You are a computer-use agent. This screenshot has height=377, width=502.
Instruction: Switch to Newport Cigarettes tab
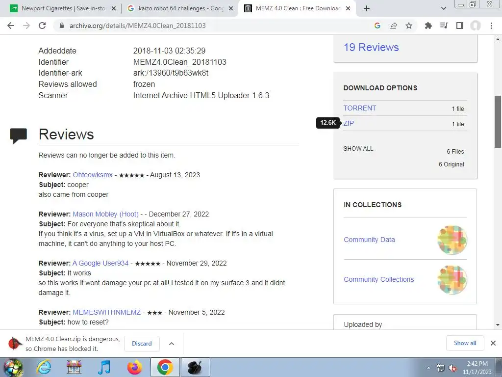63,8
